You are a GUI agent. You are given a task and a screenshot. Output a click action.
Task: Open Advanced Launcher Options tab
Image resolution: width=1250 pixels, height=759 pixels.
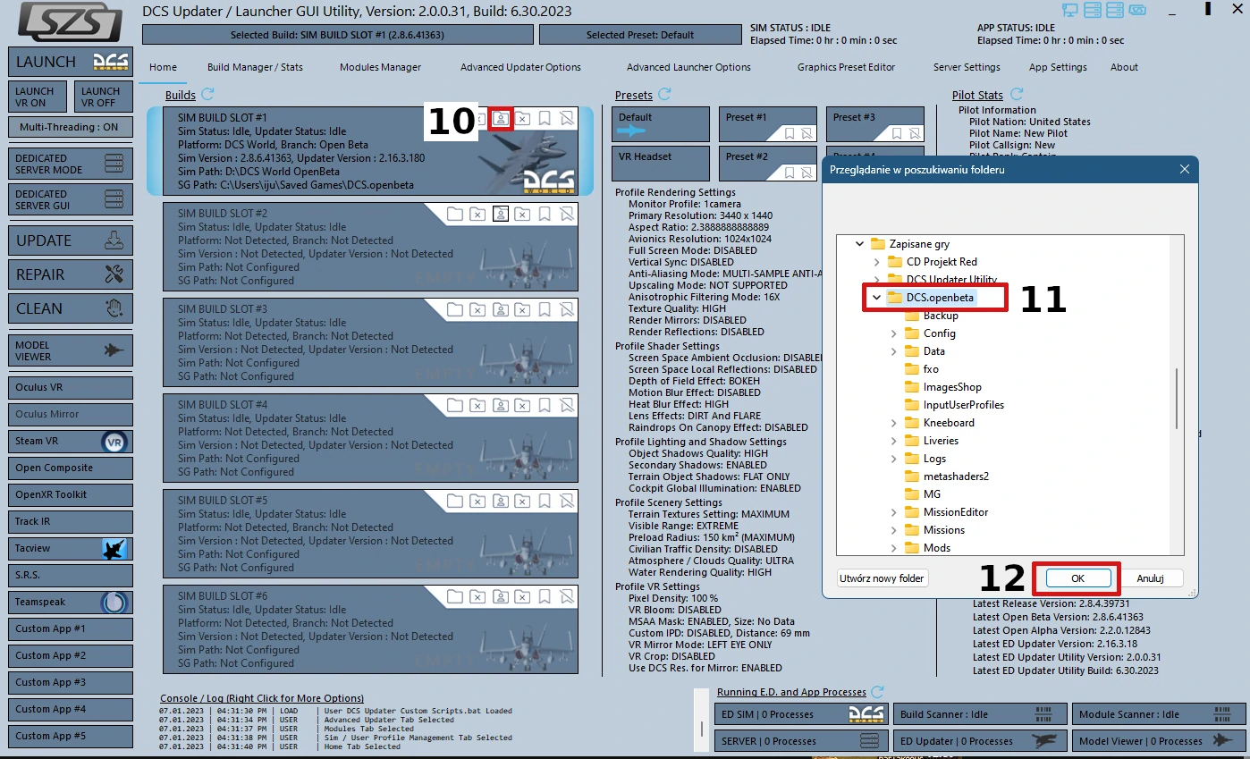688,67
